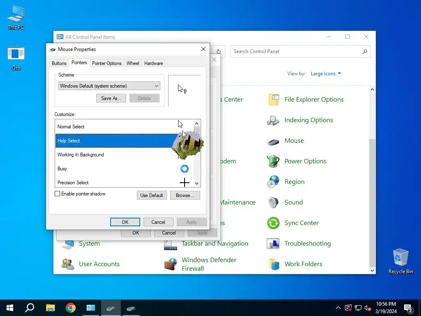Click the pointer list scroll-down arrow
The image size is (421, 316).
(x=197, y=184)
